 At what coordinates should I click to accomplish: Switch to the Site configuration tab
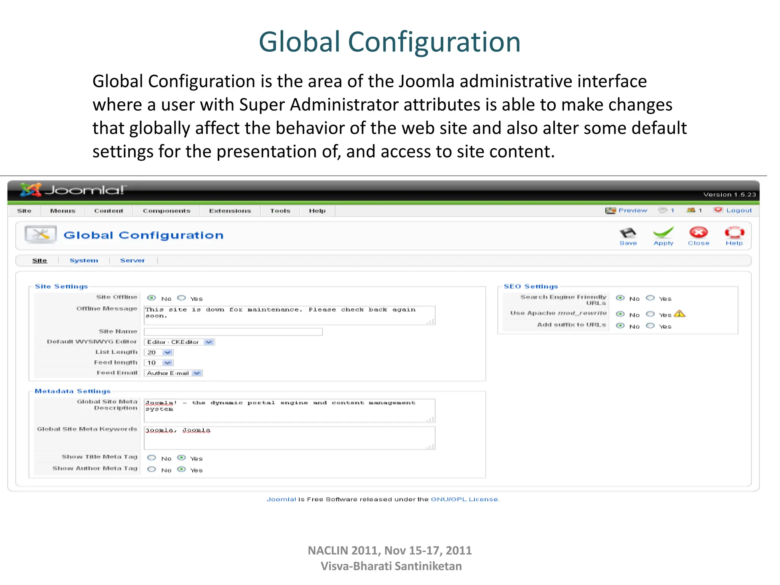pyautogui.click(x=40, y=261)
